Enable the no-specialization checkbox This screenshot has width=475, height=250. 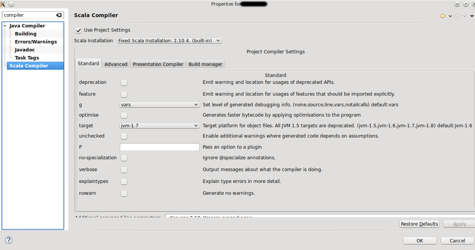(124, 158)
